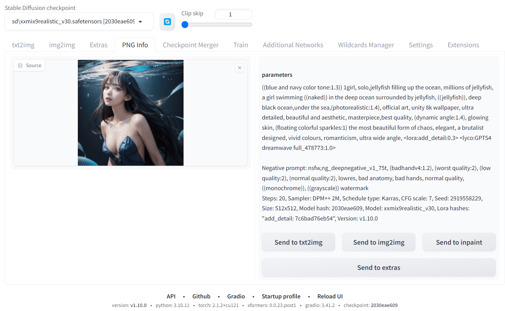Open the Stable Diffusion checkpoint dropdown

79,21
